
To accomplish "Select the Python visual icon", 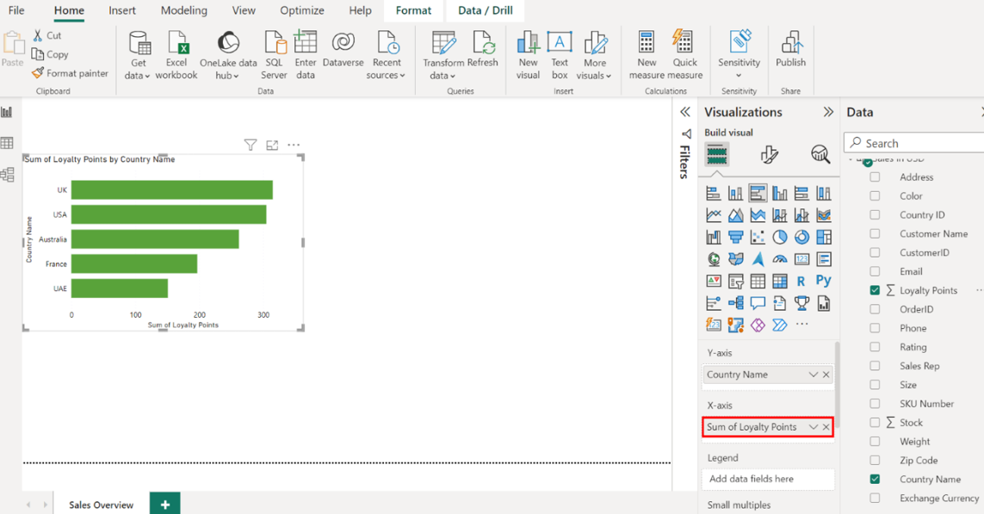I will point(823,281).
